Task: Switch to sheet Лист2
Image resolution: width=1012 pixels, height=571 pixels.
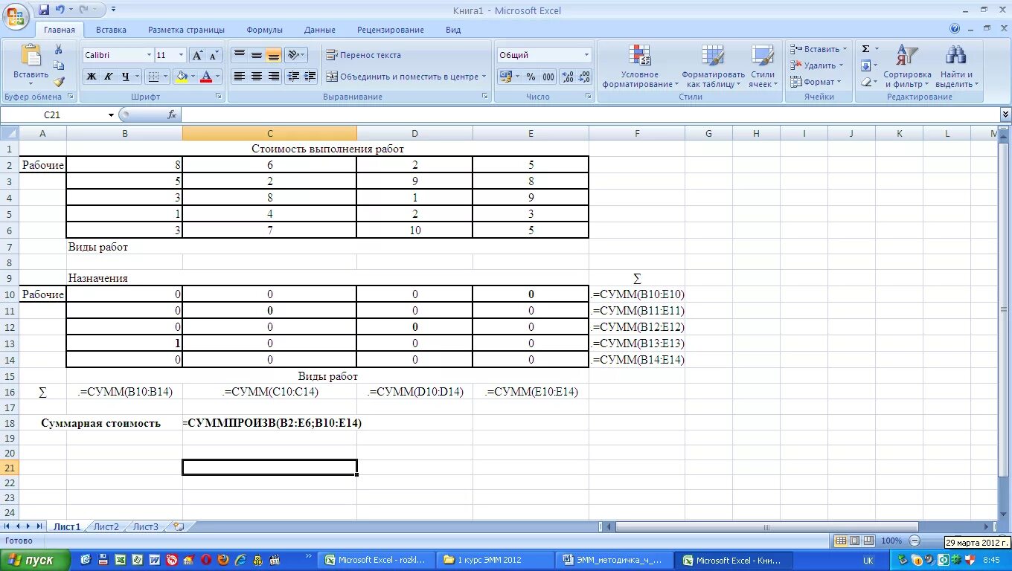Action: tap(106, 526)
